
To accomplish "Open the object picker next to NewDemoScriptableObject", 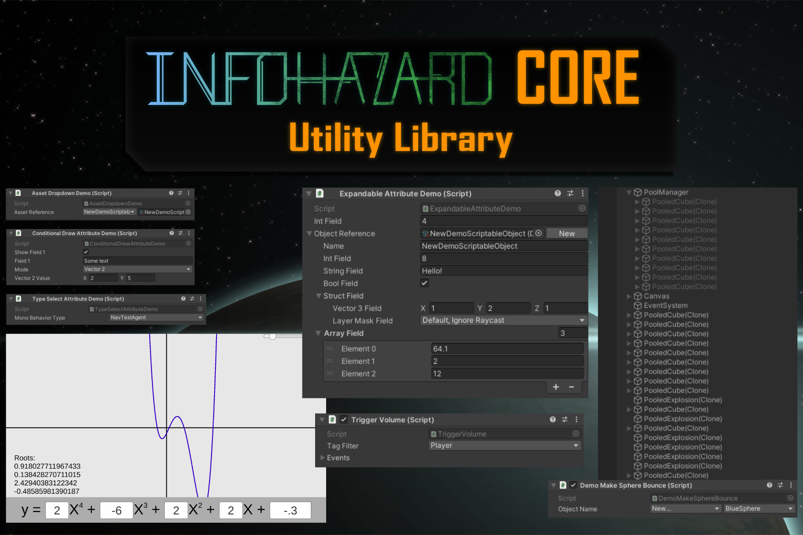I will point(539,233).
